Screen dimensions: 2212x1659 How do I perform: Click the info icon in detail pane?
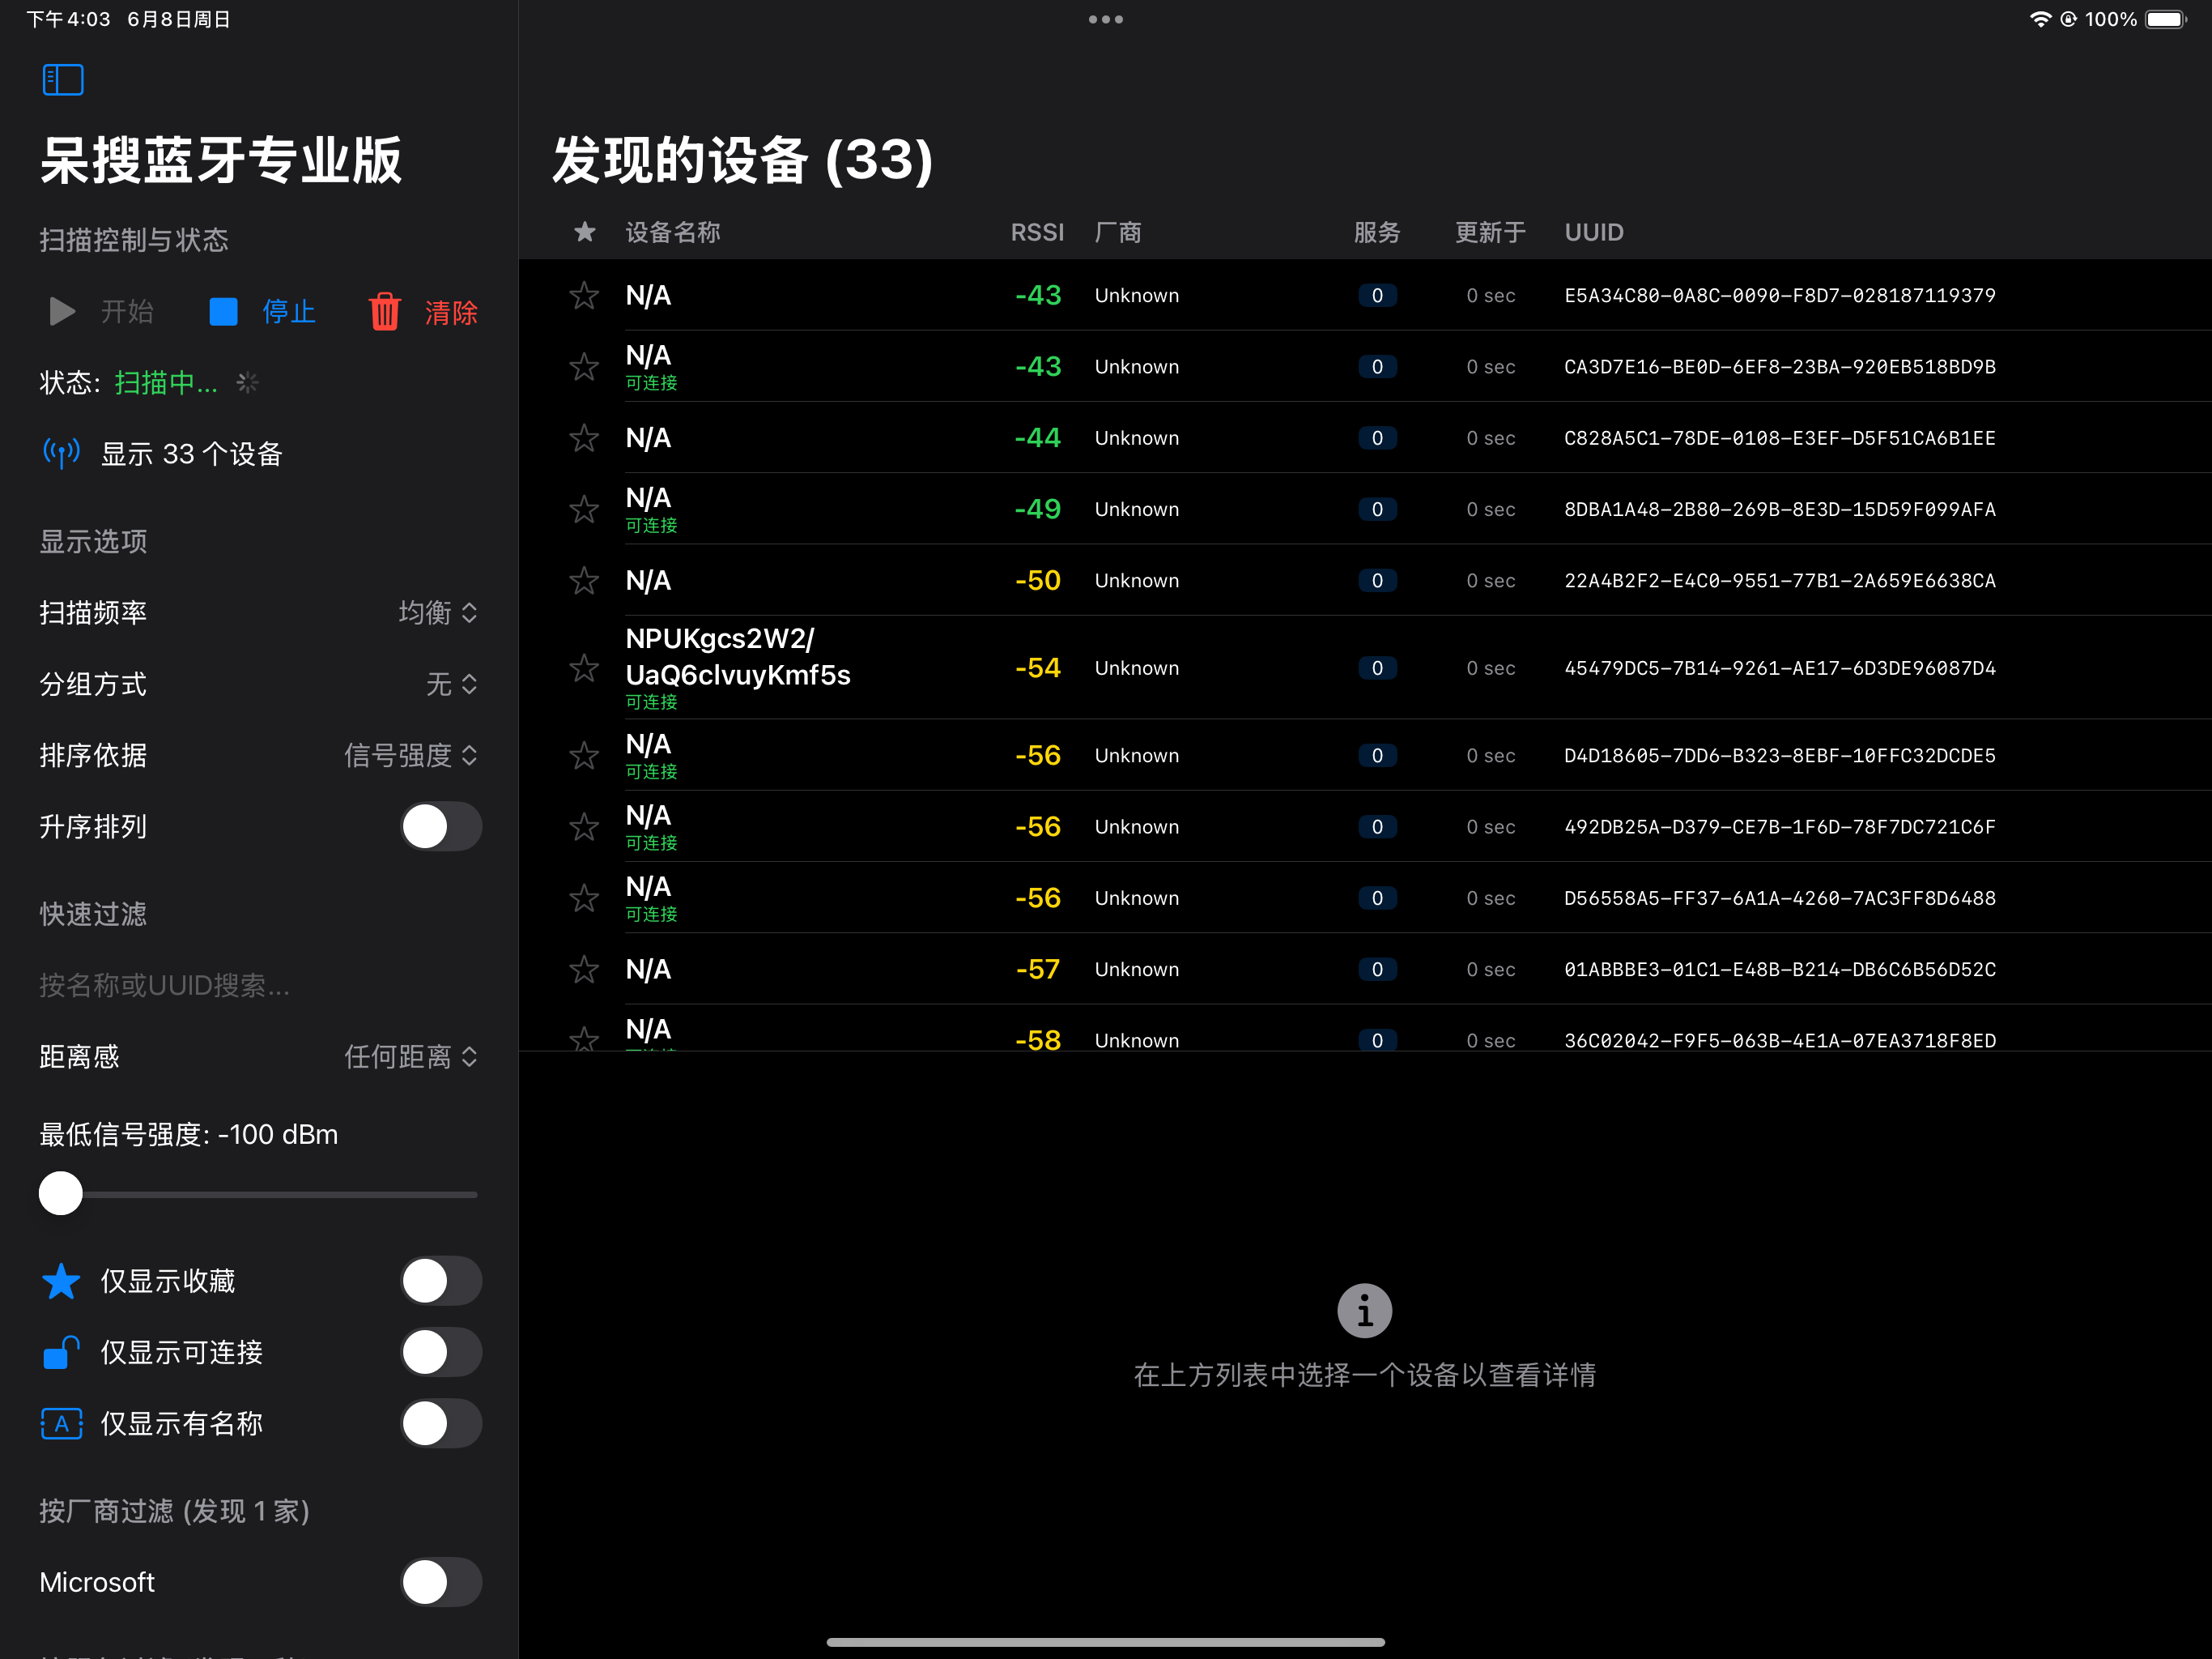[x=1364, y=1311]
